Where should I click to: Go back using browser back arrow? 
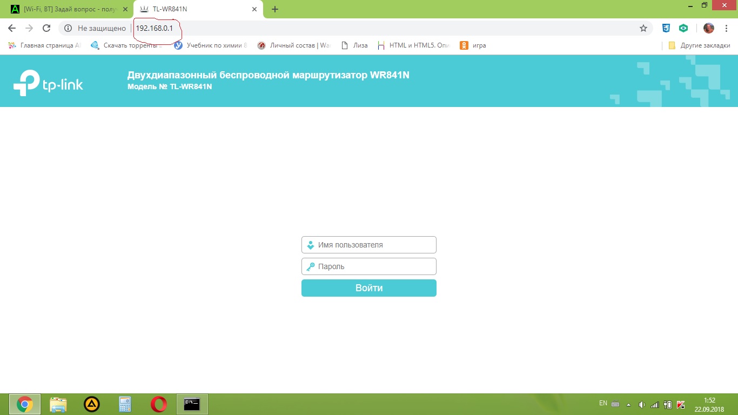coord(12,28)
